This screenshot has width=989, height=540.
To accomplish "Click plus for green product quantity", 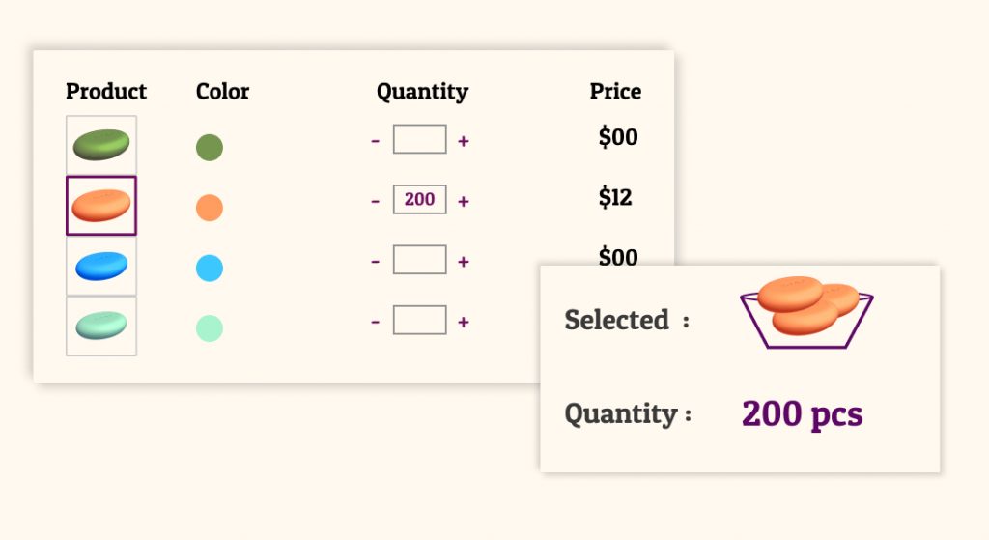I will (x=463, y=141).
